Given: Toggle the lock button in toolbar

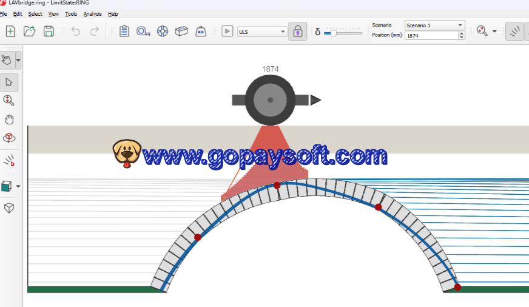Looking at the screenshot, I should point(297,32).
